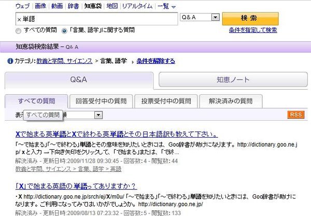This screenshot has height=216, width=311.
Task: Switch to the 知恵ノート tab
Action: click(x=230, y=80)
